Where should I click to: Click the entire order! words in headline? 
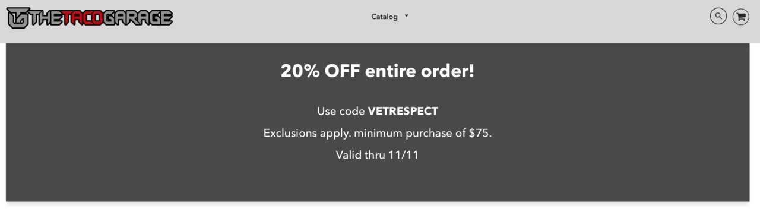click(x=420, y=71)
